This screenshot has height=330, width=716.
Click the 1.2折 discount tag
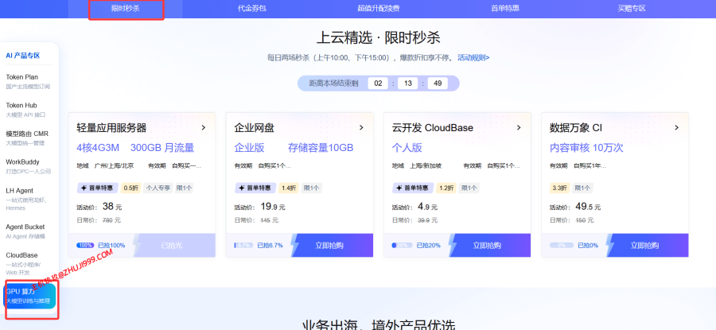446,188
